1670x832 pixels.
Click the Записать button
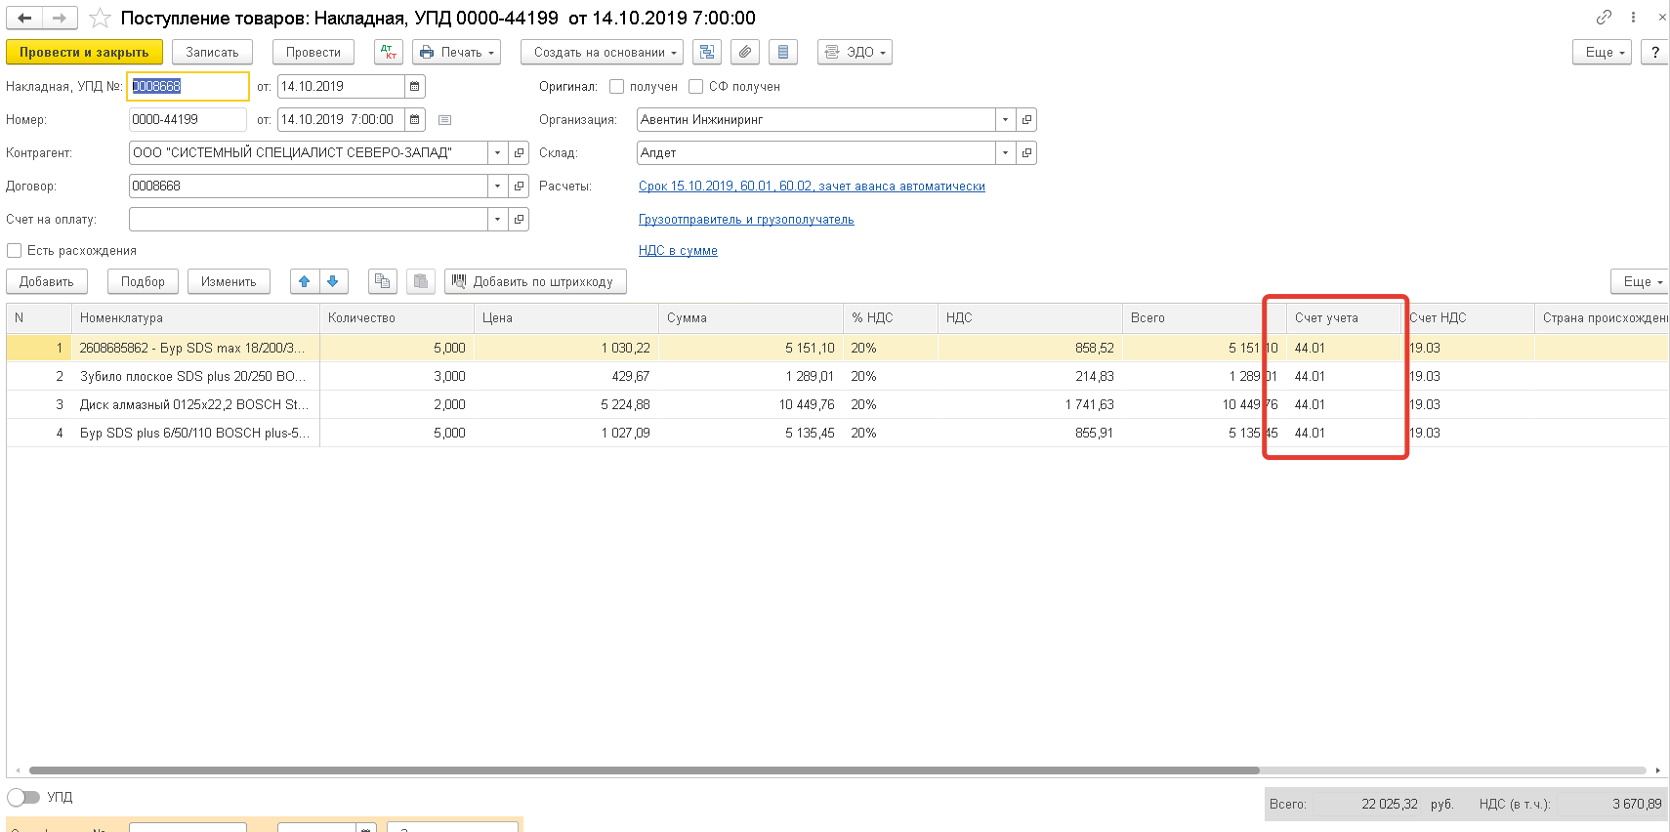(212, 52)
